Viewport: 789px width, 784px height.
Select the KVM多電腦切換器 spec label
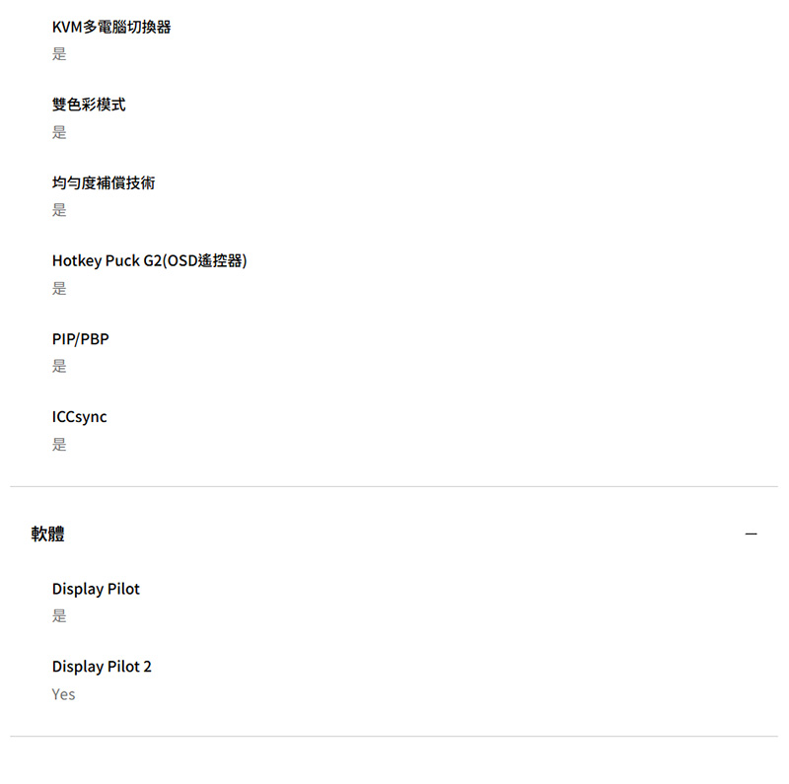pos(111,27)
